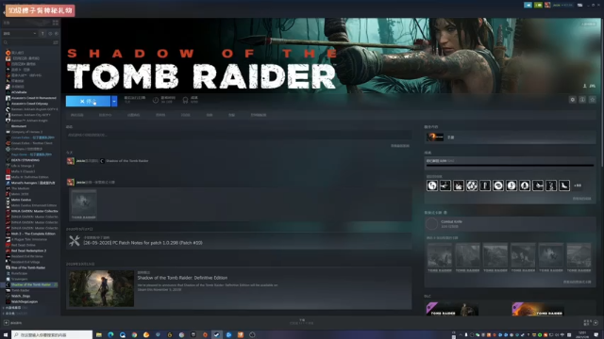604x339 pixels.
Task: Open File Explorer on taskbar
Action: click(x=99, y=335)
